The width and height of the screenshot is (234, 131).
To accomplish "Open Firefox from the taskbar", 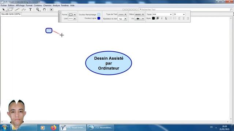I will click(54, 128).
